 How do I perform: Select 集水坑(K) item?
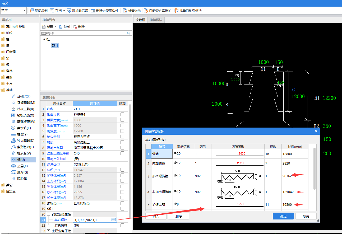(24, 128)
